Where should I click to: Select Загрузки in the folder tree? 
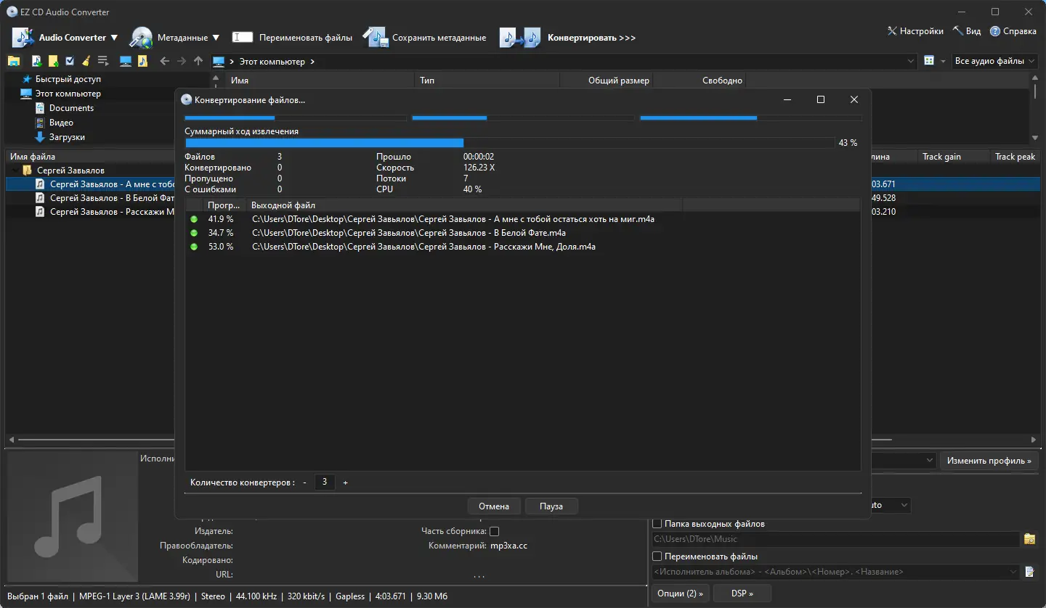coord(67,137)
